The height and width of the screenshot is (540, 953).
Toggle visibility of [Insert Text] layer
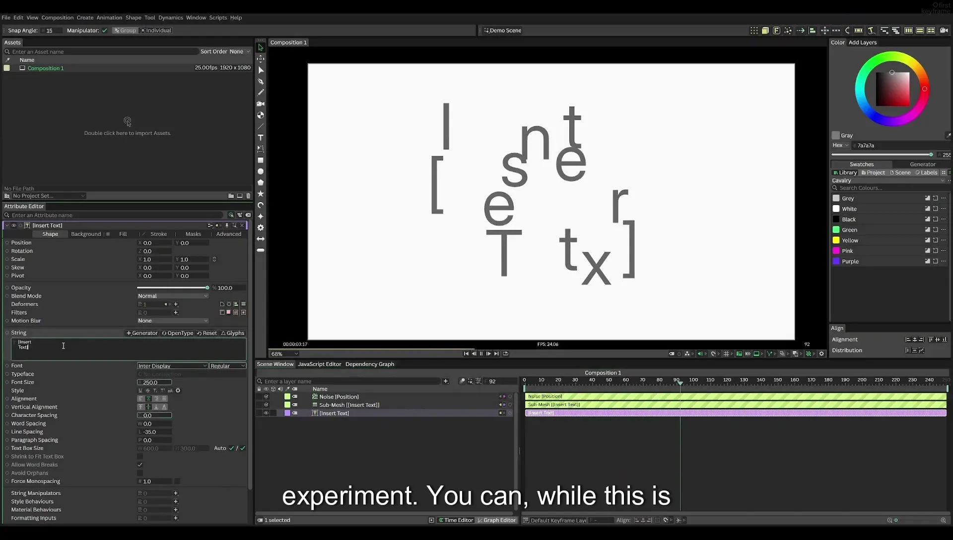266,413
